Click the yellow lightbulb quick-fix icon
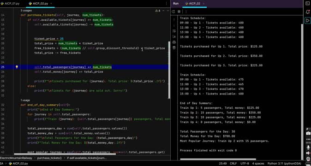311x166 pixels. [x=17, y=67]
